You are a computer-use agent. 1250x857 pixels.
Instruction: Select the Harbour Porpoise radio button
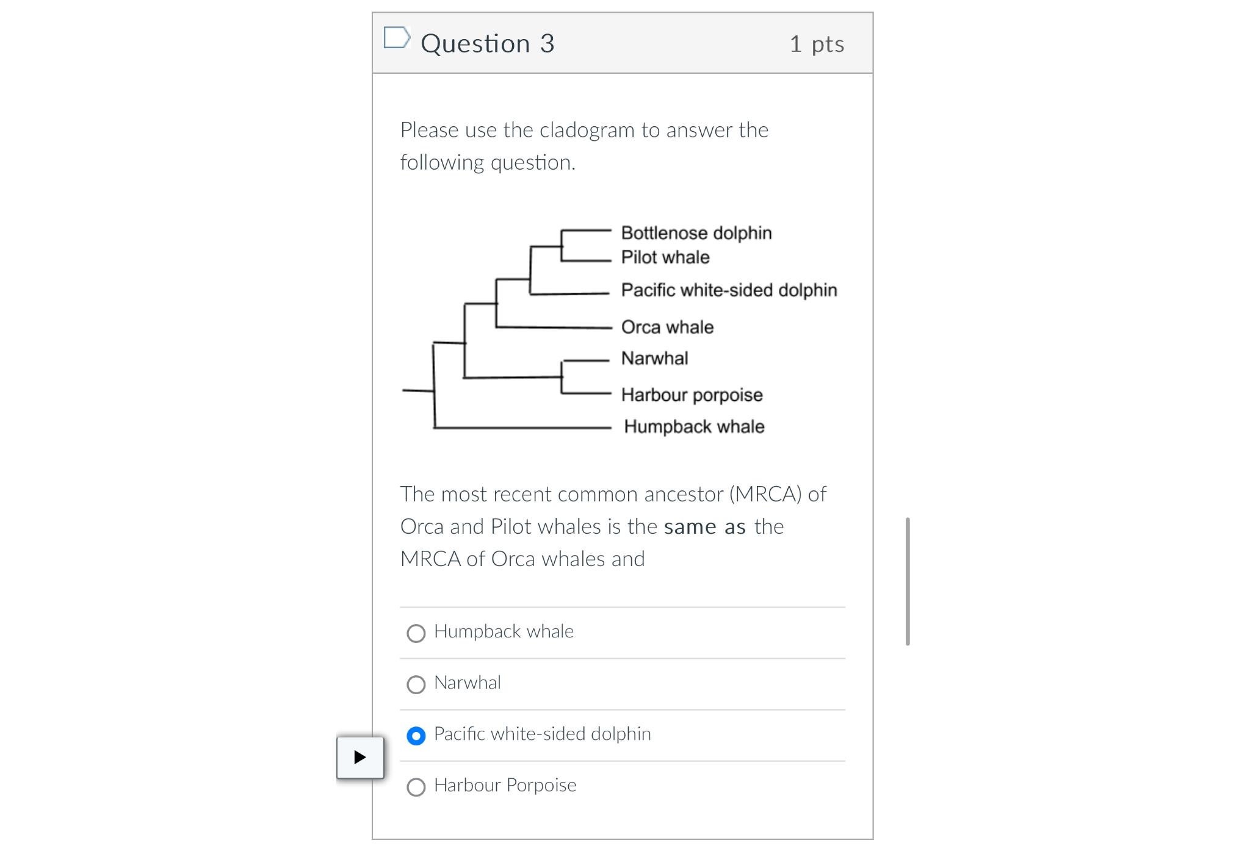pyautogui.click(x=417, y=787)
